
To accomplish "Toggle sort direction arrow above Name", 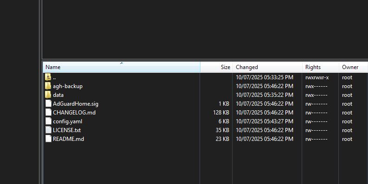I will click(122, 63).
